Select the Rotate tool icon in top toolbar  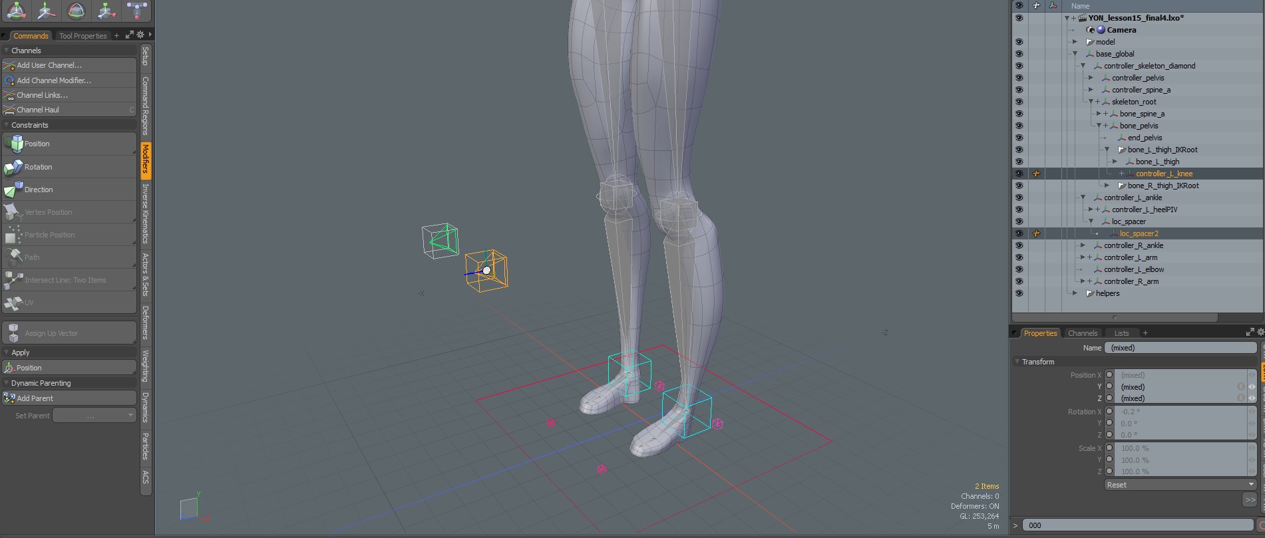coord(77,10)
